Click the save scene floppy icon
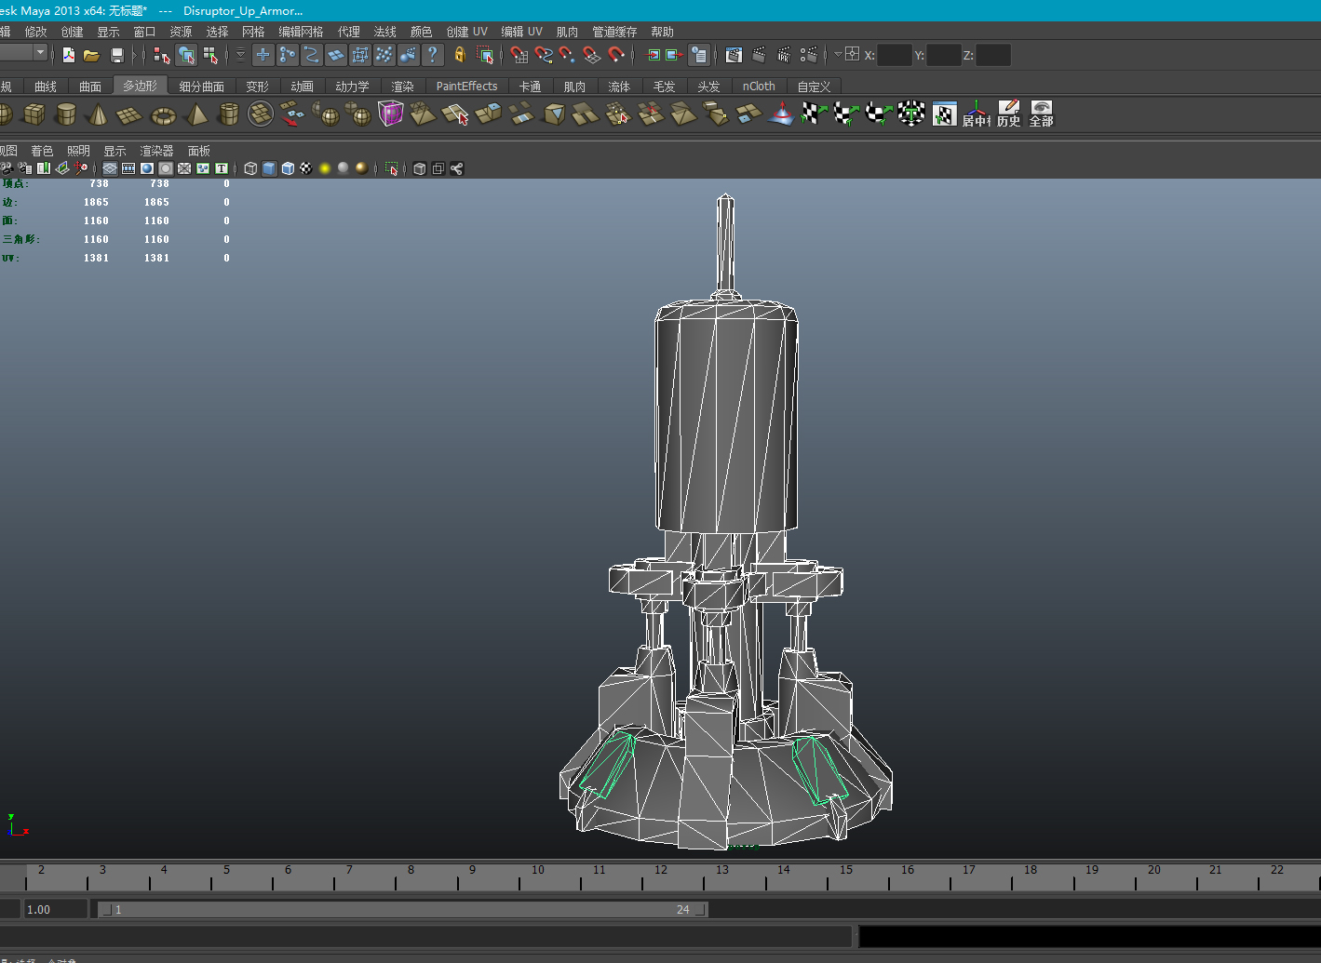 tap(117, 56)
